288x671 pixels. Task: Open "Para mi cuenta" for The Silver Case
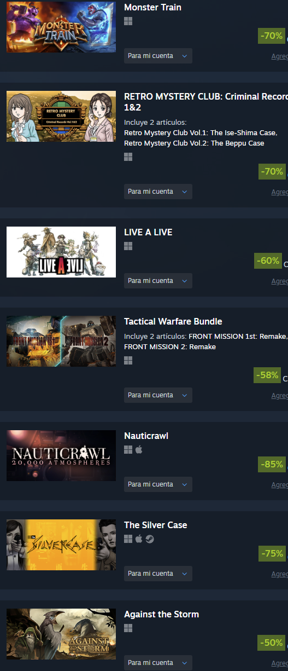tap(158, 574)
